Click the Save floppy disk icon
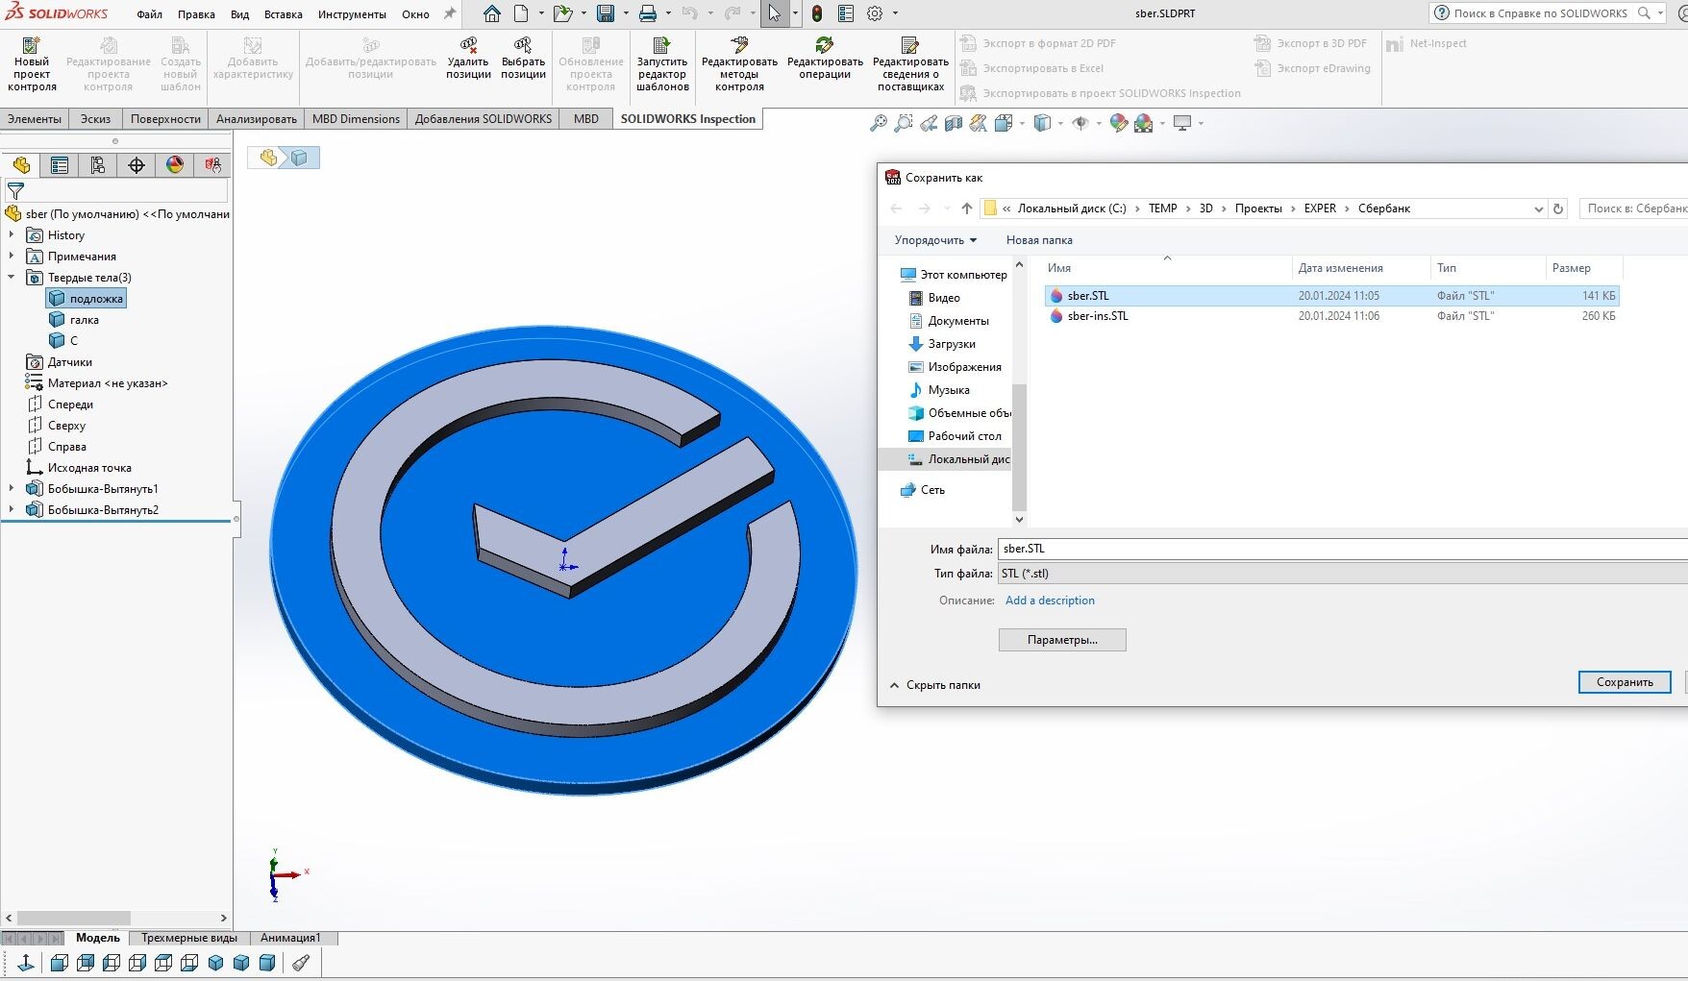Viewport: 1688px width, 981px height. coord(606,13)
